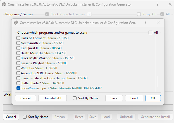Click the Epic 2744acda6a2e493e9894b389b6564df7 ID text
Image resolution: width=174 pixels, height=123 pixels.
coord(71,88)
